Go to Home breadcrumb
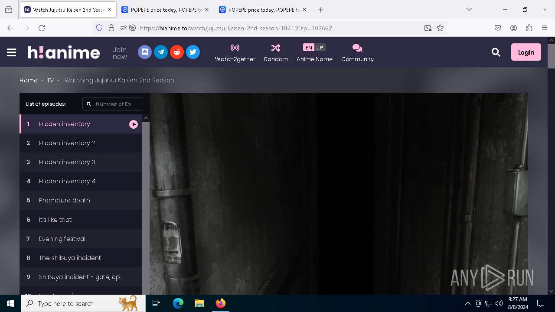This screenshot has width=555, height=312. 29,80
